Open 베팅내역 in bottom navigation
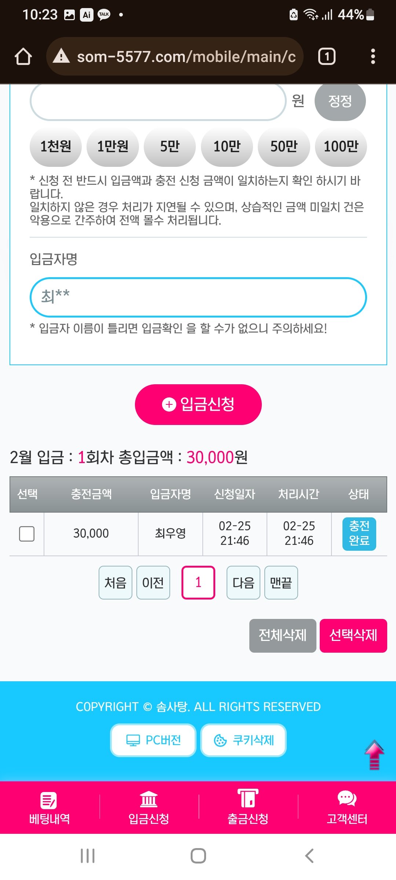This screenshot has height=880, width=396. click(x=49, y=808)
